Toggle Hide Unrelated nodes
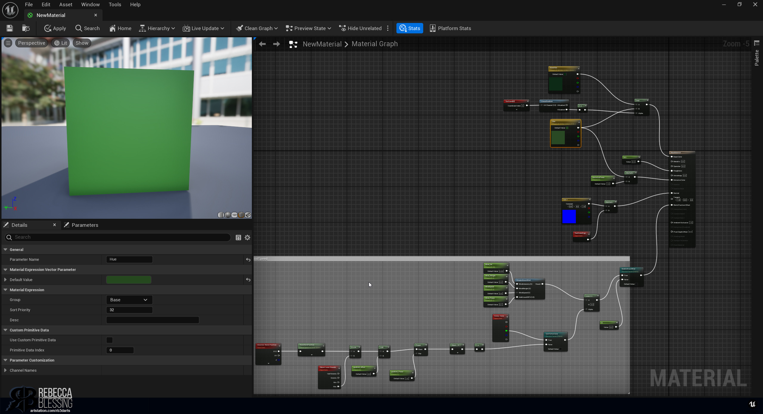Image resolution: width=763 pixels, height=414 pixels. [360, 28]
